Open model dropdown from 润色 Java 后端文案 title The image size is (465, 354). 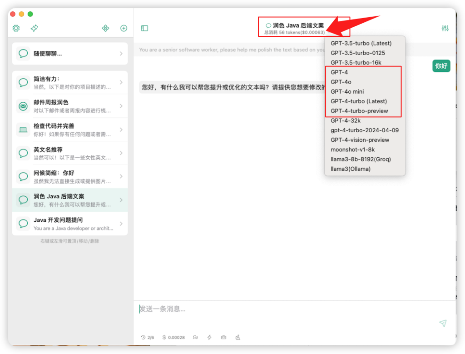pos(295,25)
